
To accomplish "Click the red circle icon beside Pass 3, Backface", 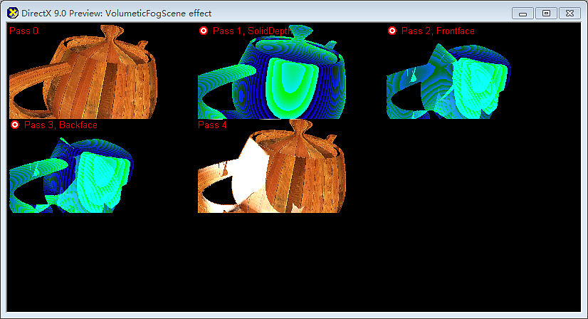I will pos(15,125).
